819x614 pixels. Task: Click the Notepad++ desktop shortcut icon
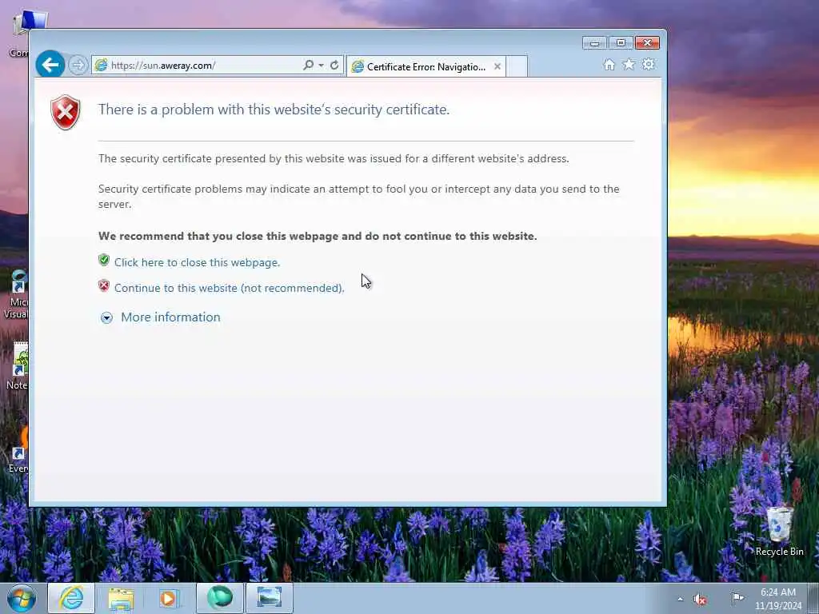pyautogui.click(x=18, y=365)
